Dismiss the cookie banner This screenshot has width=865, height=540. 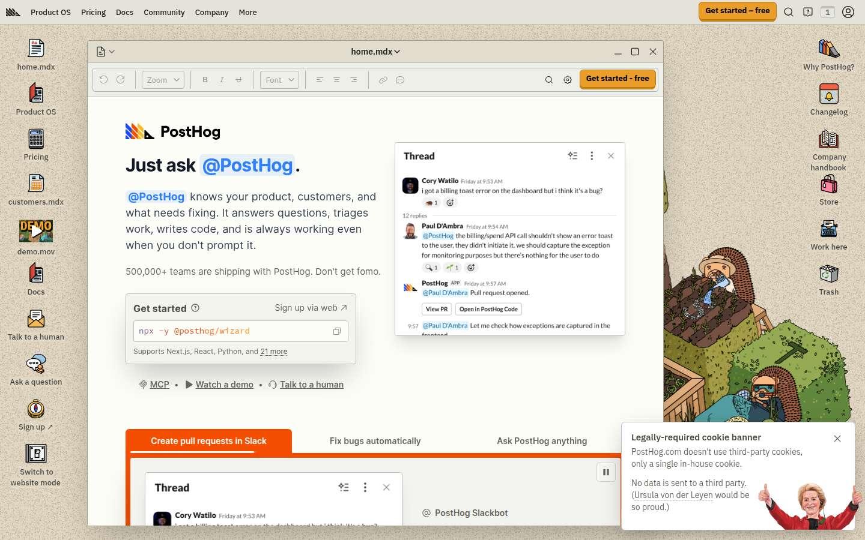(837, 439)
